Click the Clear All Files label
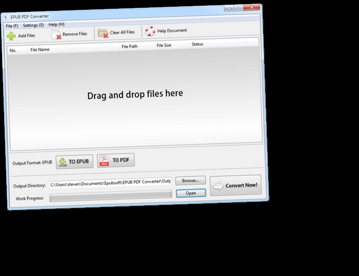Screen dimensions: 359x276 click(x=122, y=32)
